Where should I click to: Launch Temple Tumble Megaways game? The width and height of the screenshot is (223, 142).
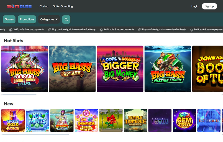point(135,120)
